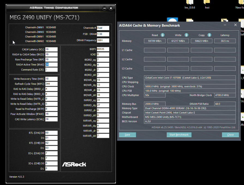Click the Copy info icon in AIDA64
244x185 pixels.
tap(209, 35)
